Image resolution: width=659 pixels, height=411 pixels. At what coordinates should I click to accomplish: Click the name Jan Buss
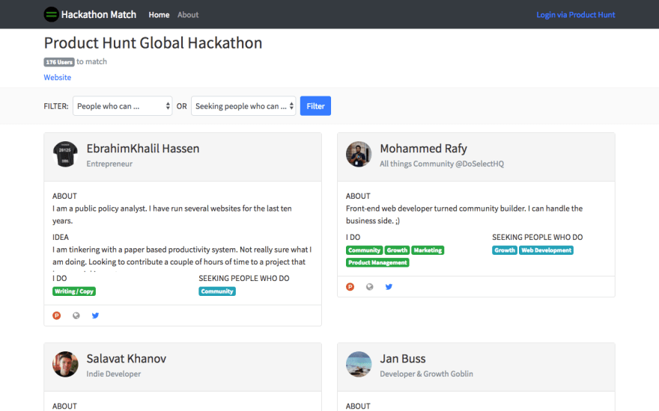pos(403,359)
